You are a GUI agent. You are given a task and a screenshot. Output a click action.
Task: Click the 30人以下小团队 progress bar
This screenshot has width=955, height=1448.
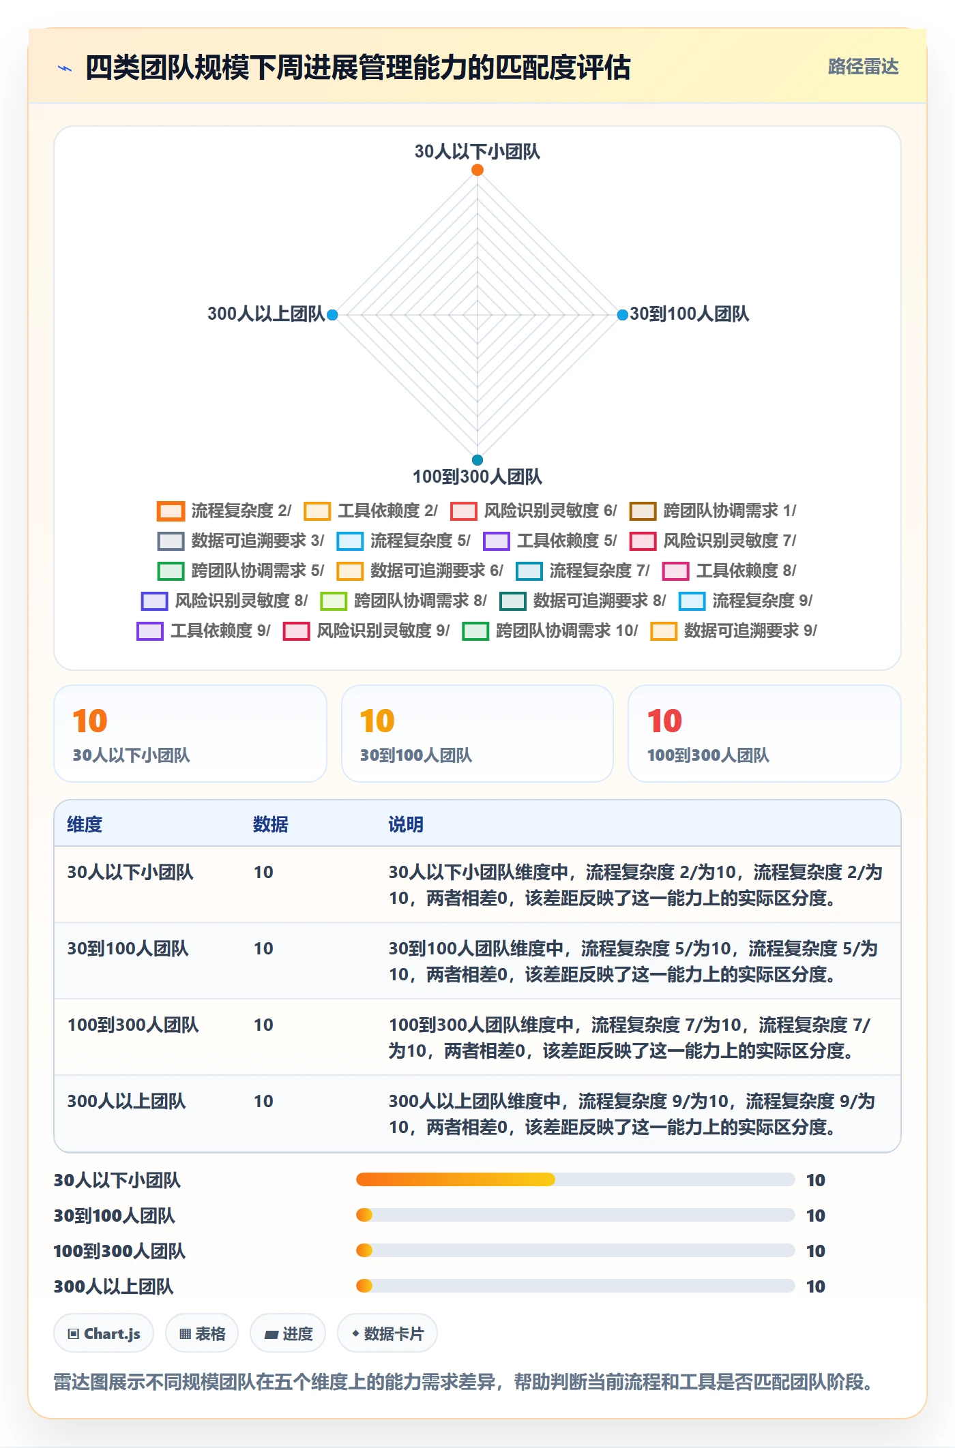[x=575, y=1179]
